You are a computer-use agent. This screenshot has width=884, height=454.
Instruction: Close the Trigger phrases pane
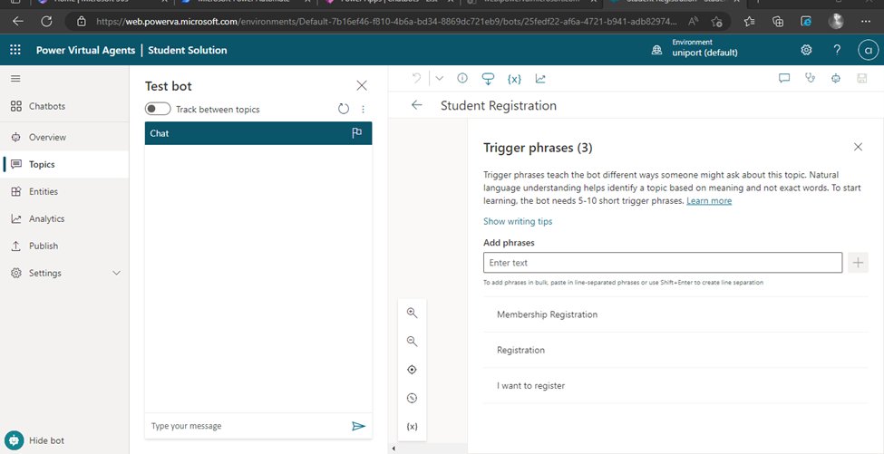[858, 147]
